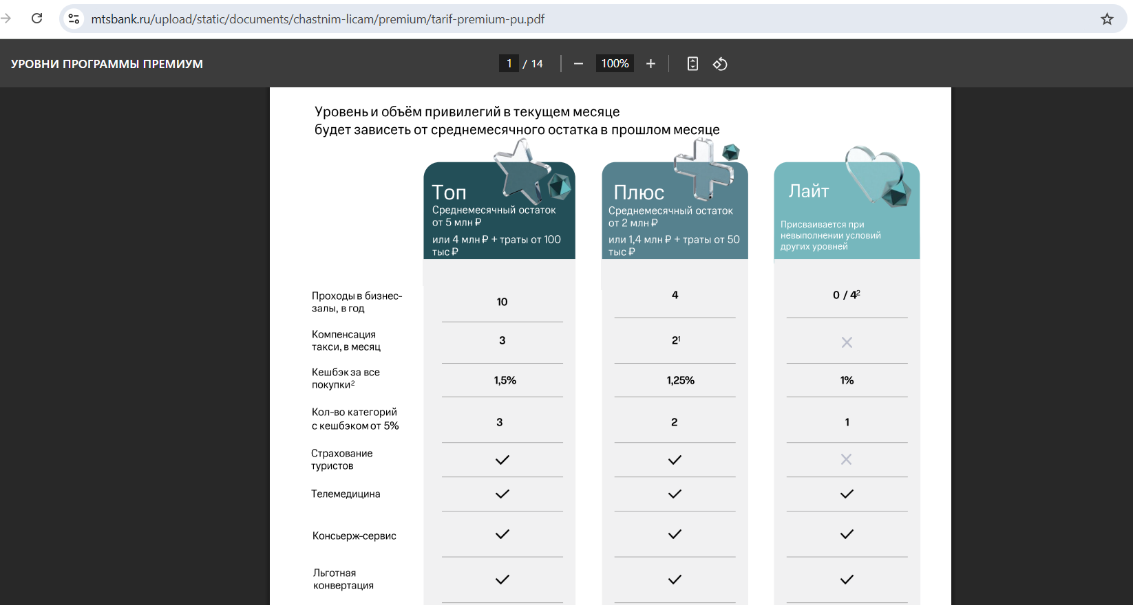
Task: Click the 1,25% cashback value under Плюс
Action: click(x=680, y=380)
